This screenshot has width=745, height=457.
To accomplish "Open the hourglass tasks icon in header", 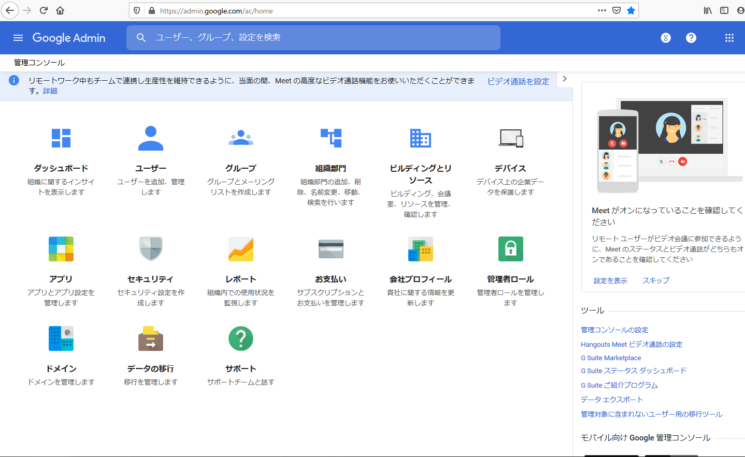I will 666,38.
